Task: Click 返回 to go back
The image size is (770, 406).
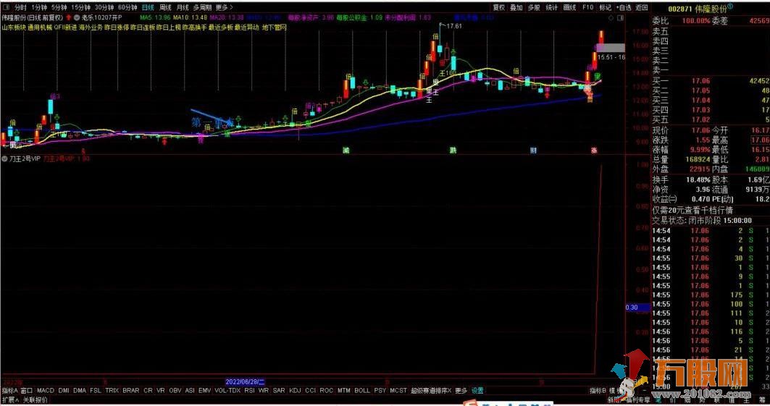Action: 642,7
